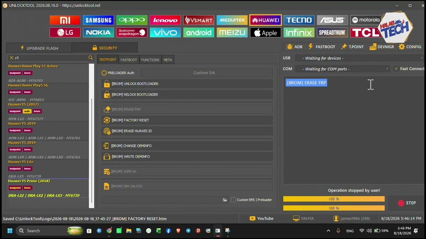Choose the Tecno brand logo
The height and width of the screenshot is (239, 426).
point(299,20)
